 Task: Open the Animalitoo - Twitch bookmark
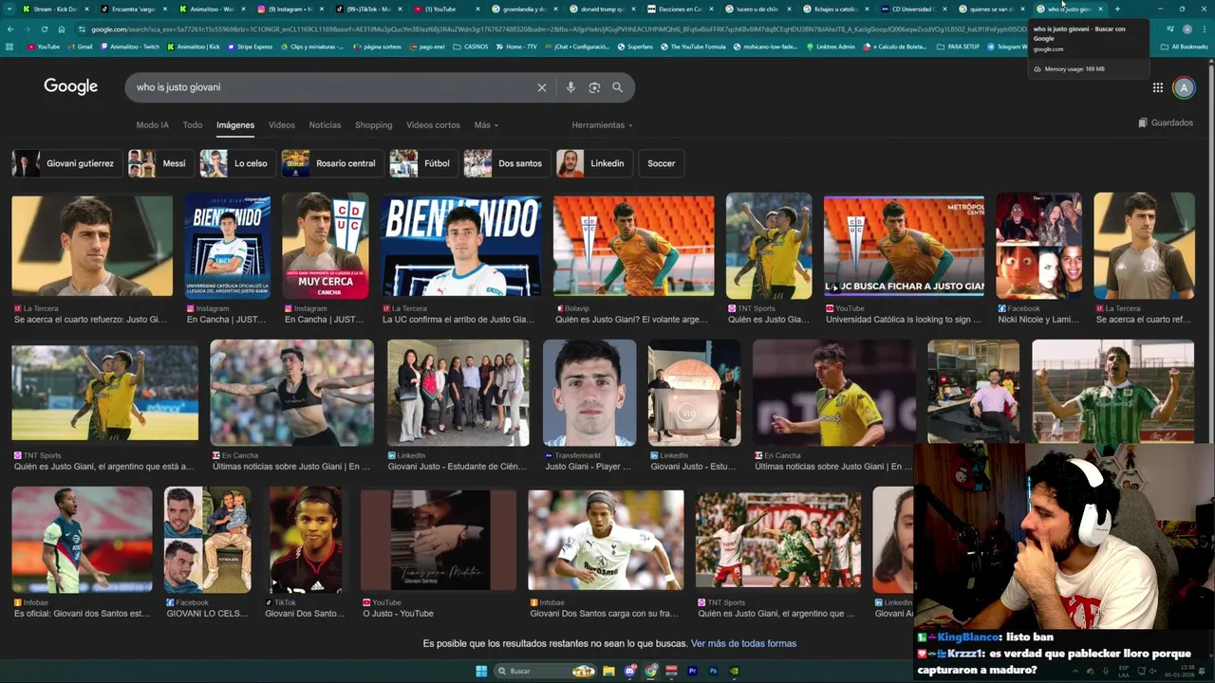coord(129,46)
